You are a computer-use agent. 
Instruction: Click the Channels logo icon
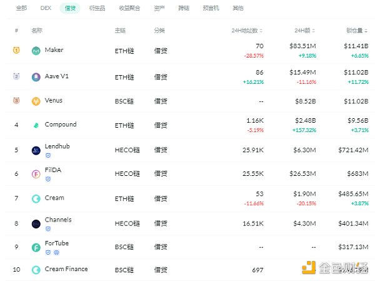click(x=36, y=223)
